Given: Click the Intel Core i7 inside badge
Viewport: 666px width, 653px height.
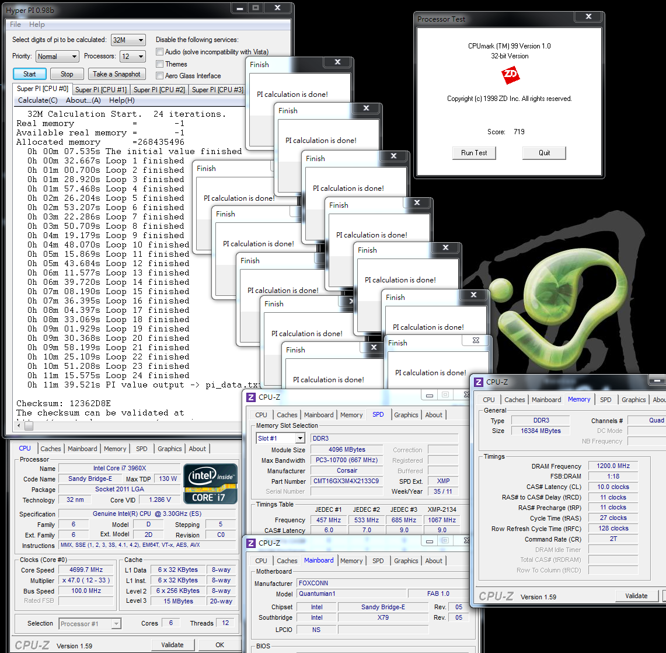Looking at the screenshot, I should point(210,484).
